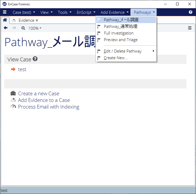
Task: Click the zoom magnifier icon
Action: (23, 28)
